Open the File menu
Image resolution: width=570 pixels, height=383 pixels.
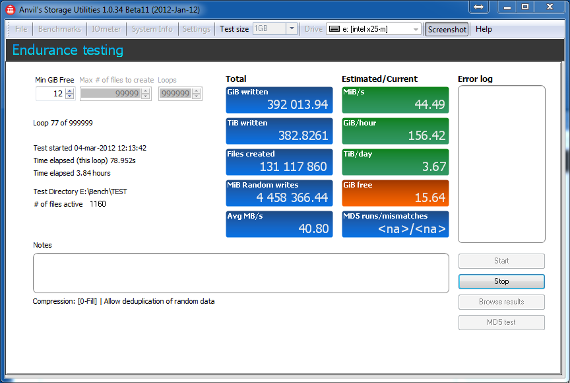coord(21,29)
